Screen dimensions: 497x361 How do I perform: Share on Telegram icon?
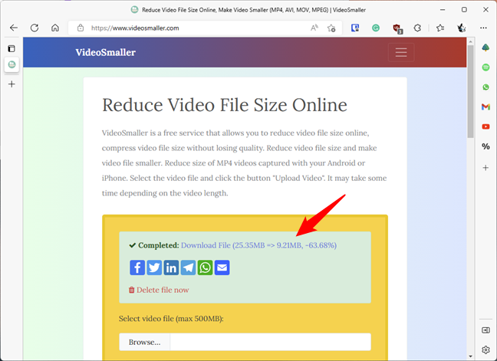click(188, 267)
